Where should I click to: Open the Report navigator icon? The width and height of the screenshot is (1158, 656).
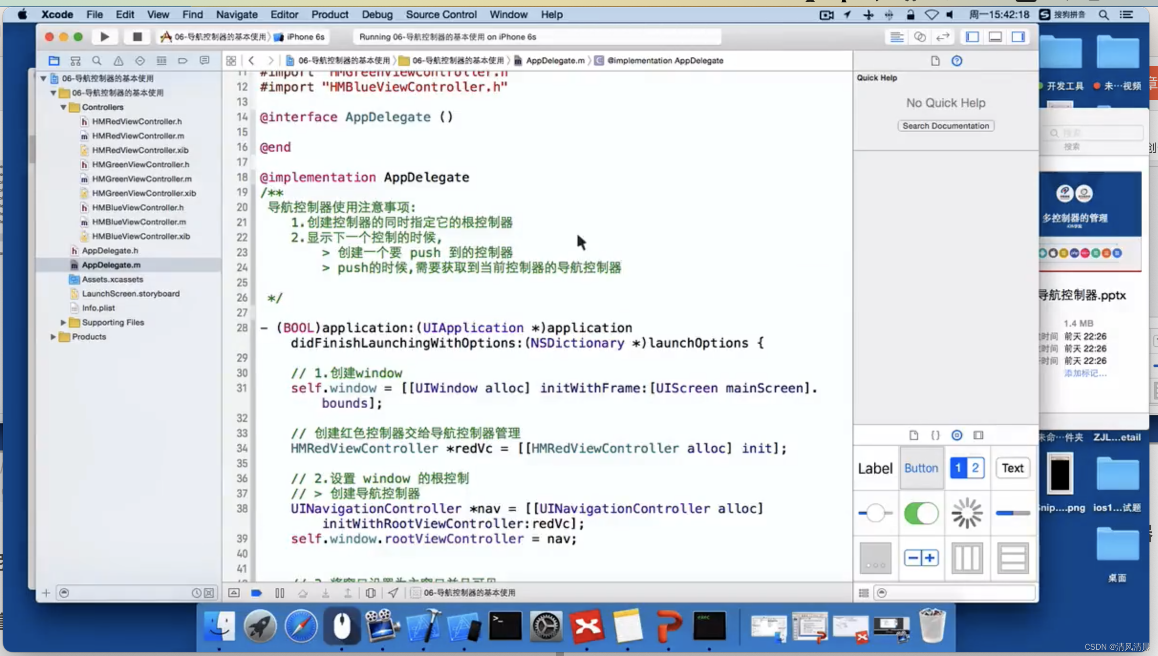click(204, 61)
